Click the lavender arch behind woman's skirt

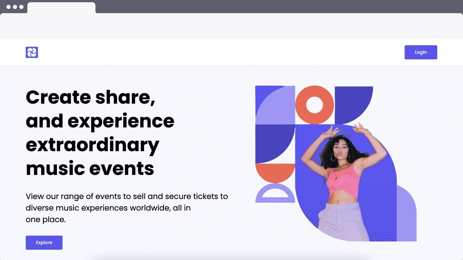pyautogui.click(x=406, y=213)
